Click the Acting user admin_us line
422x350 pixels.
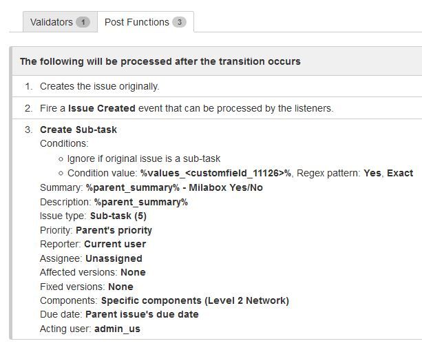click(x=116, y=329)
